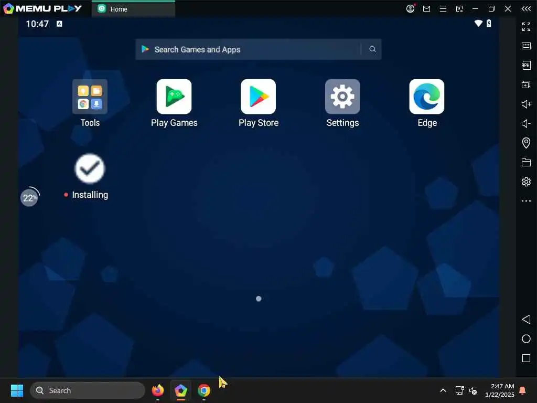Open the Tools folder
This screenshot has width=537, height=403.
point(90,97)
